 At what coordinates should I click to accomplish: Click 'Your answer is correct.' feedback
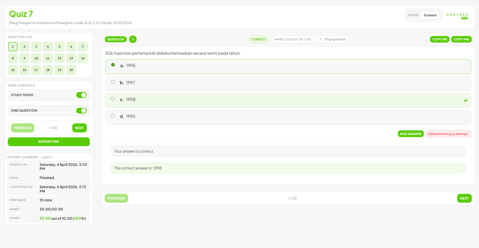288,151
